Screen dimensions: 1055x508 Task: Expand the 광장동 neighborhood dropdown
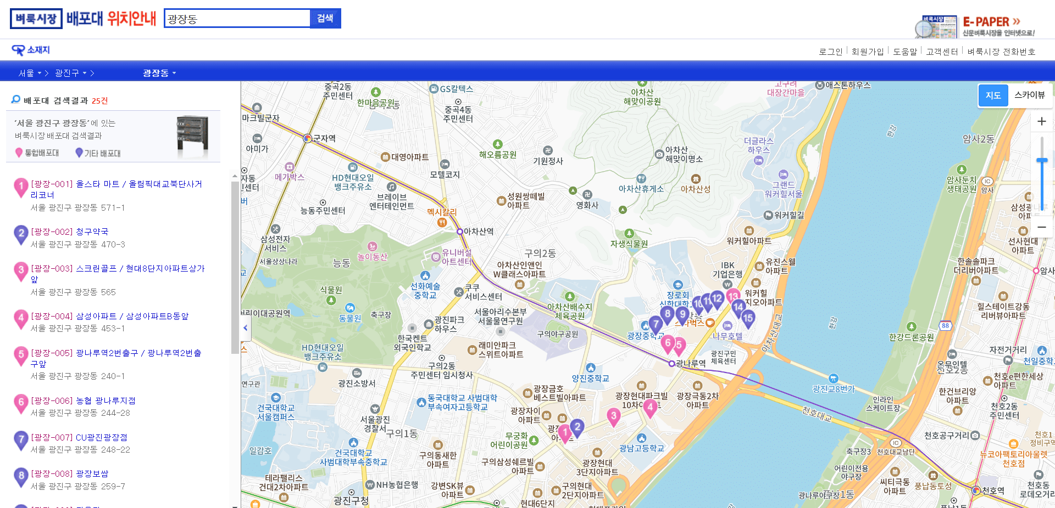pyautogui.click(x=158, y=72)
